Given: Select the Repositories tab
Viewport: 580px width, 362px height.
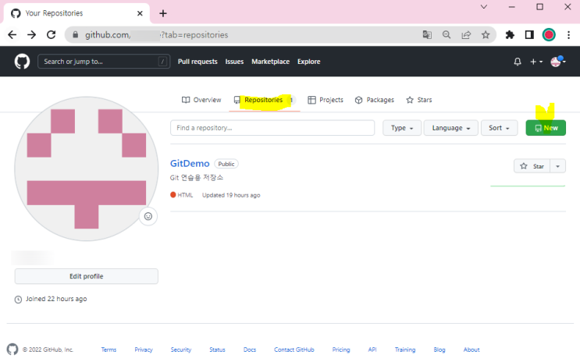Looking at the screenshot, I should 264,100.
